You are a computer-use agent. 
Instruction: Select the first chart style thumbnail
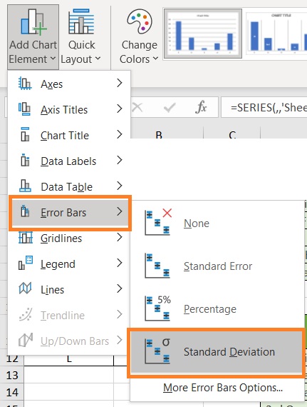click(x=203, y=34)
